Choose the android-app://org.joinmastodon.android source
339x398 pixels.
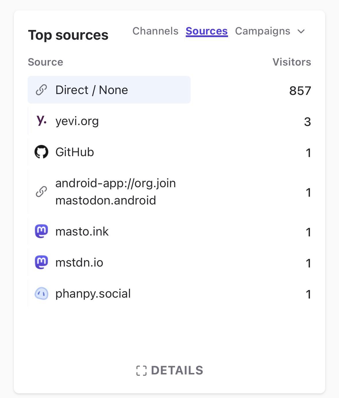coord(115,192)
